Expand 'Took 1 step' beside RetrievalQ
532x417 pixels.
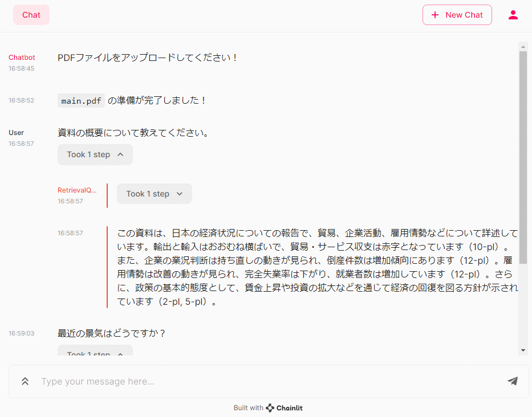[154, 194]
